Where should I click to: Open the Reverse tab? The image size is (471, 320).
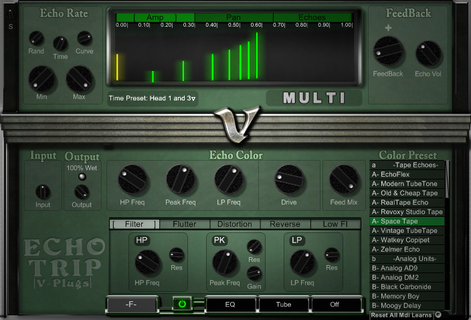coord(285,224)
